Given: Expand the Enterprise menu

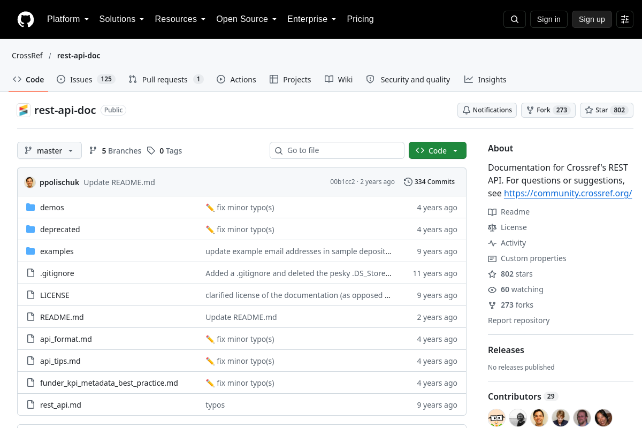Looking at the screenshot, I should (311, 19).
